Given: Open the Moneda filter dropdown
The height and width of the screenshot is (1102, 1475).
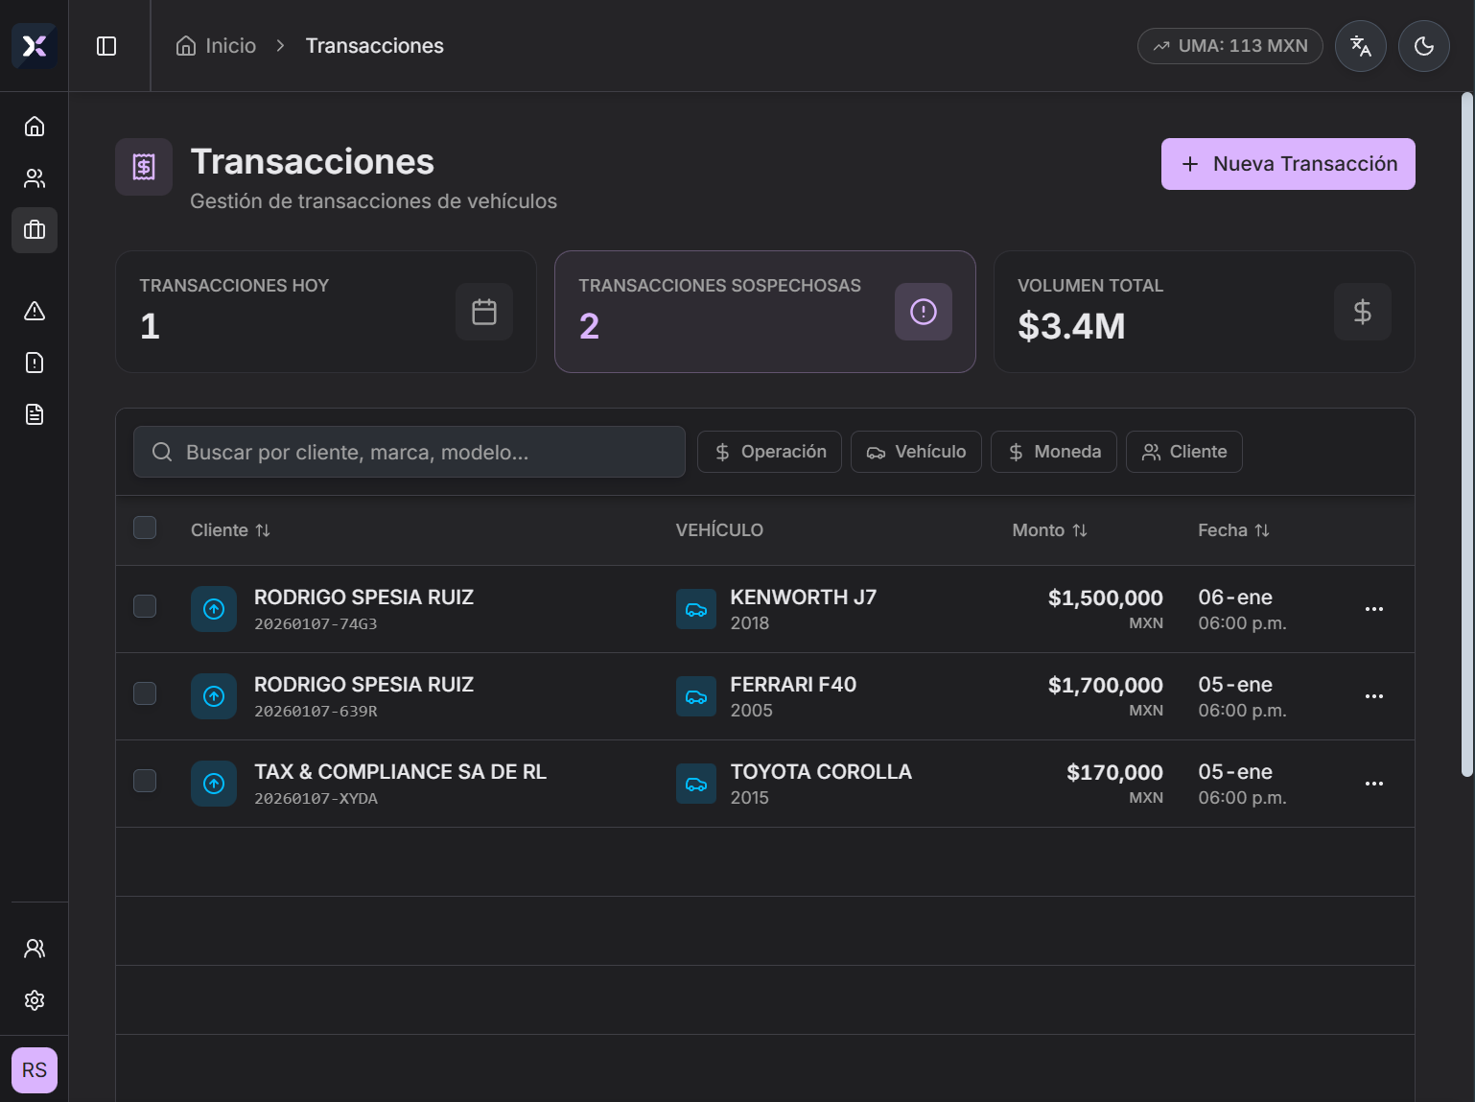Looking at the screenshot, I should tap(1053, 451).
